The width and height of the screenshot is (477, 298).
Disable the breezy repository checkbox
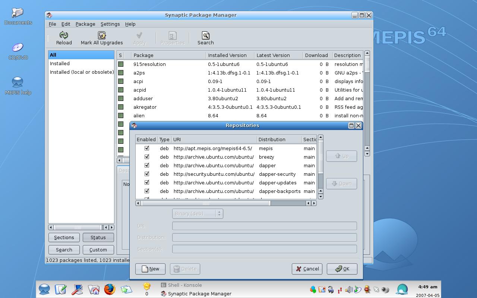147,157
